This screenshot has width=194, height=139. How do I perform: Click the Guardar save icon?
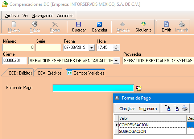(79, 24)
